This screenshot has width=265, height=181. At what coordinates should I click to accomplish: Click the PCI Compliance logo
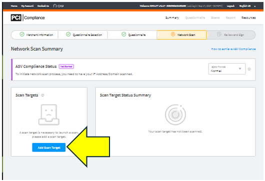tap(27, 17)
